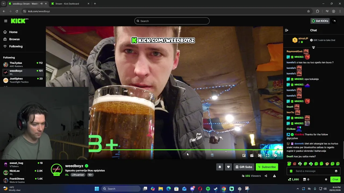Open video player settings gear
This screenshot has height=193, width=344.
(x=275, y=155)
